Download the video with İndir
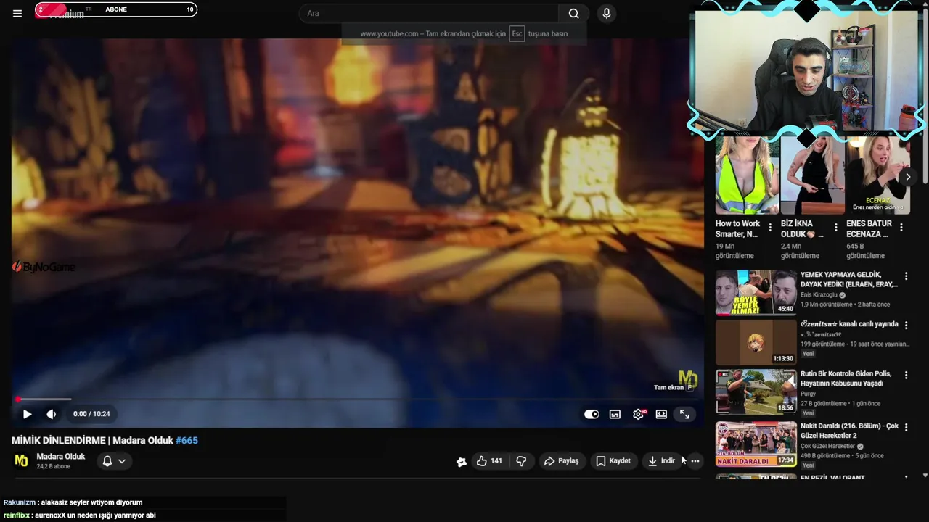The width and height of the screenshot is (929, 522). point(661,460)
